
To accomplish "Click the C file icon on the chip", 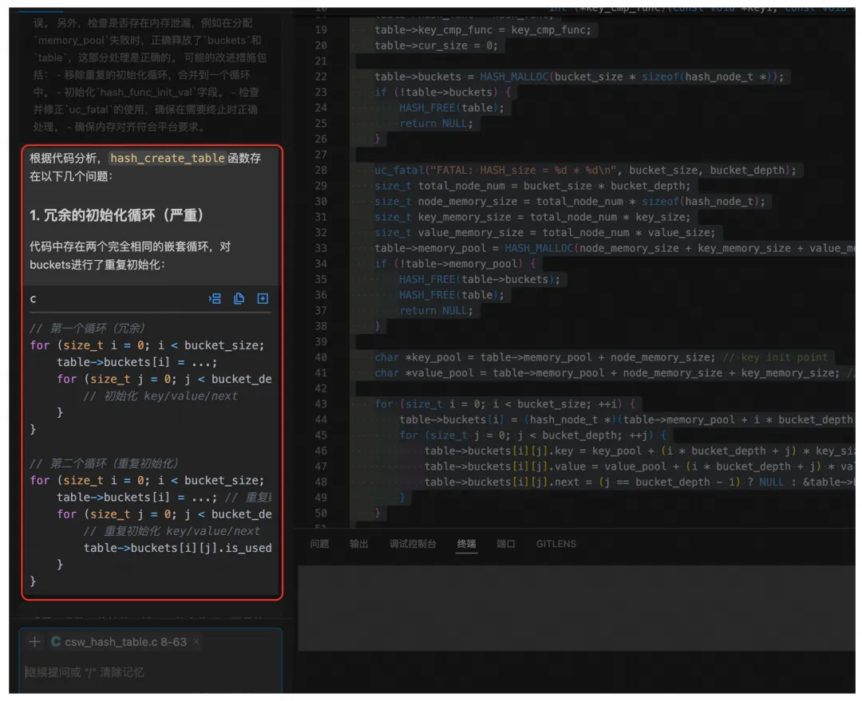I will tap(56, 642).
